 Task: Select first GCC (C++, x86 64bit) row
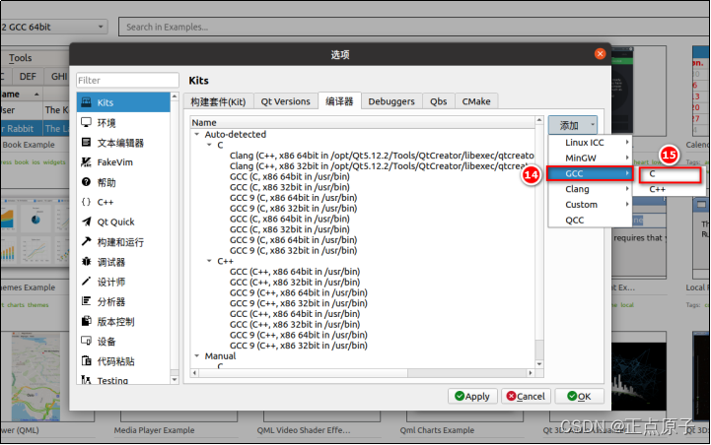click(x=295, y=272)
